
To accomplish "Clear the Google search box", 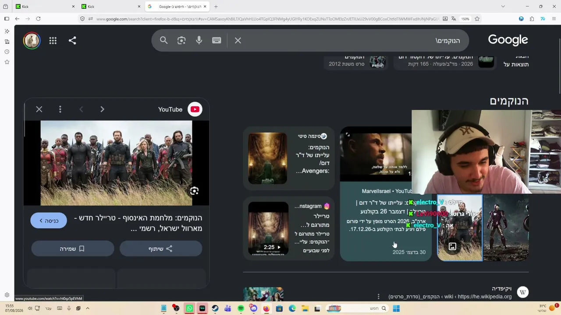I will coord(238,40).
